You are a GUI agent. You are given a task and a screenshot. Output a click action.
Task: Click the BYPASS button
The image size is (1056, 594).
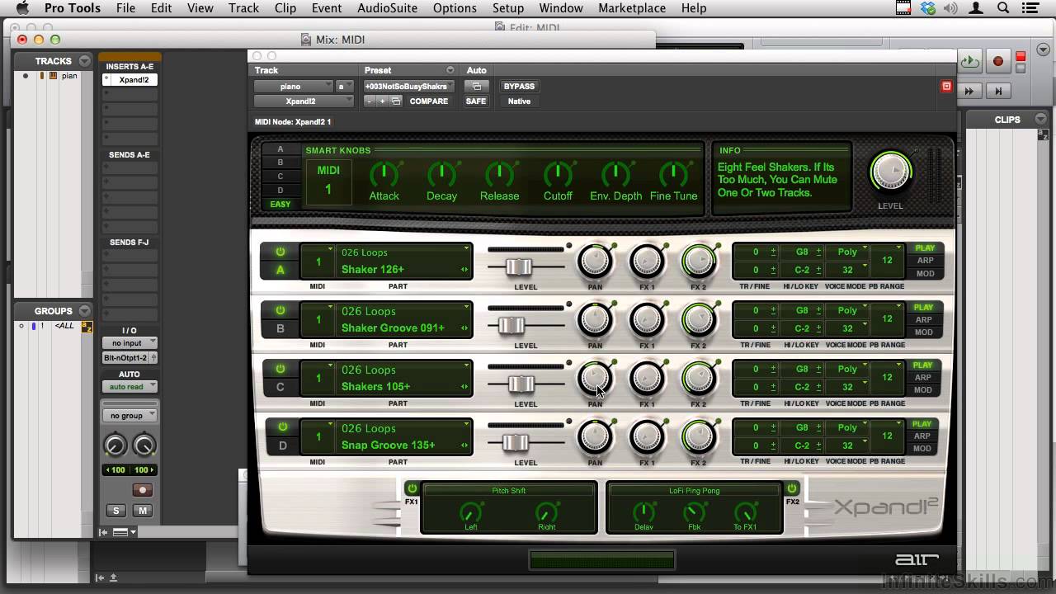pos(519,86)
